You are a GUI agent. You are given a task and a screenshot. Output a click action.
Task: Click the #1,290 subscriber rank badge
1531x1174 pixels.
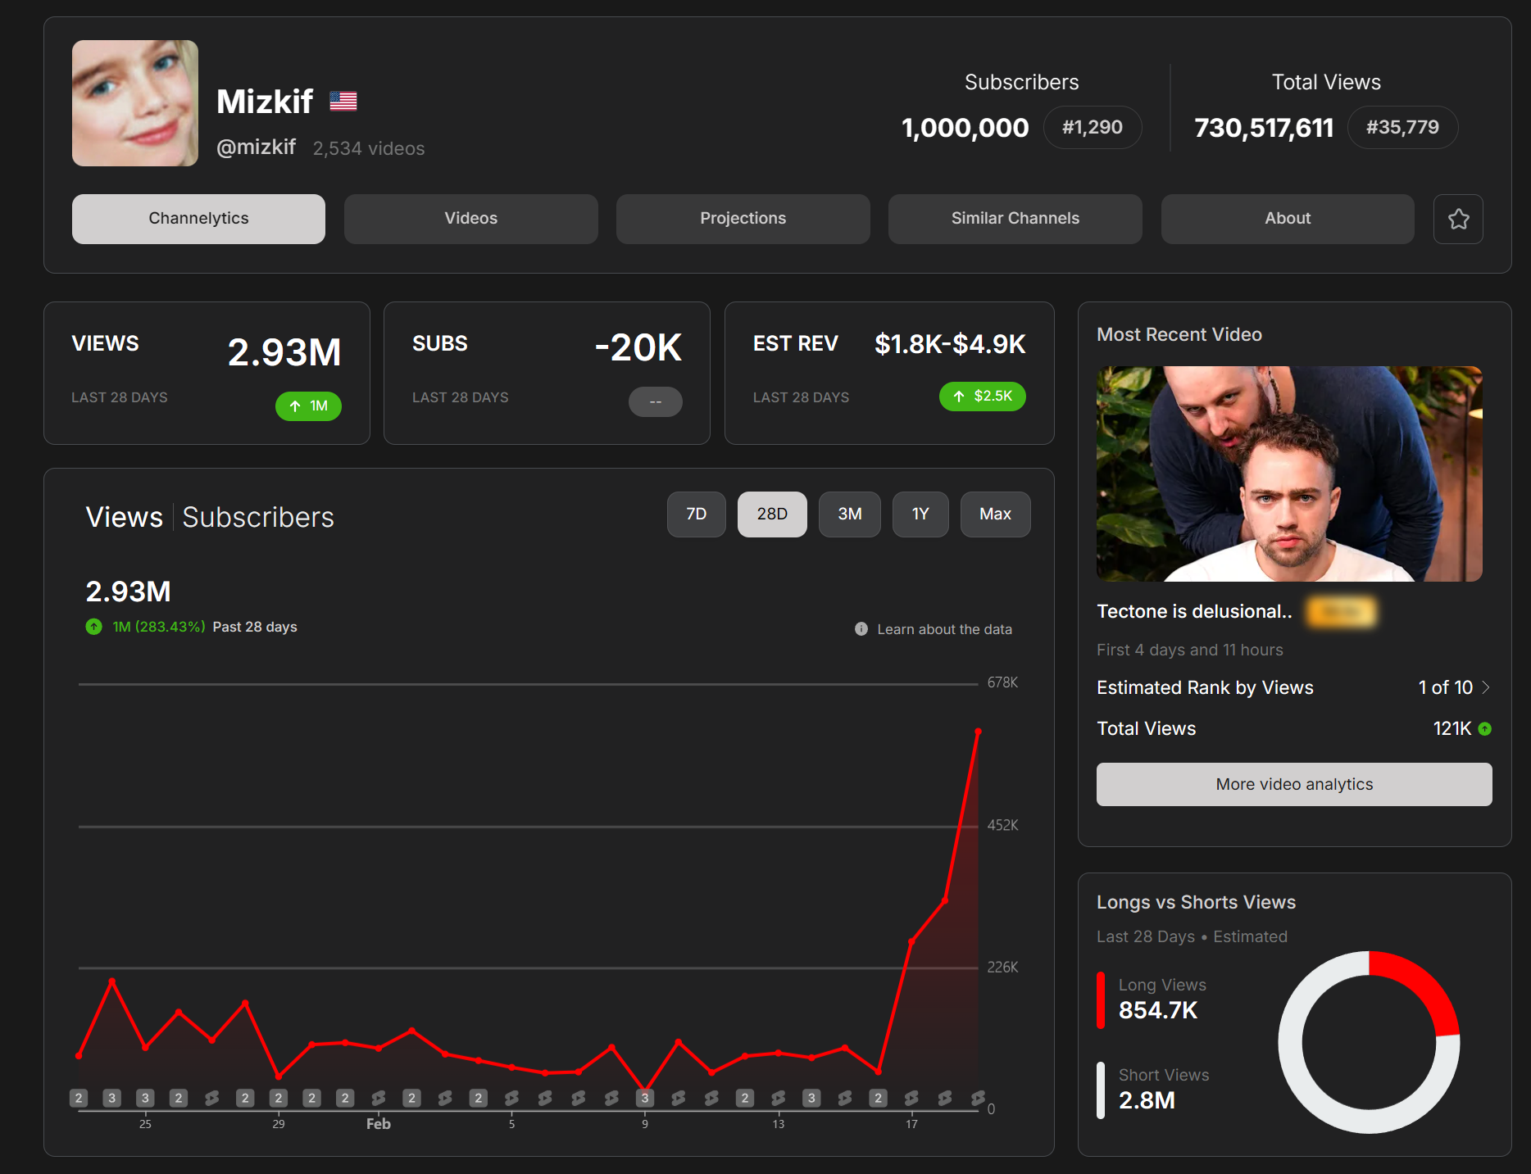coord(1093,128)
